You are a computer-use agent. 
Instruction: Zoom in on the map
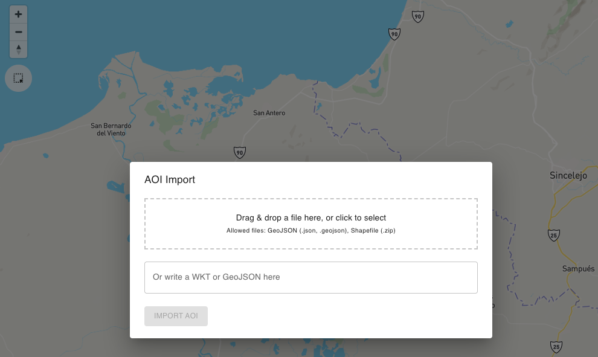(x=19, y=14)
